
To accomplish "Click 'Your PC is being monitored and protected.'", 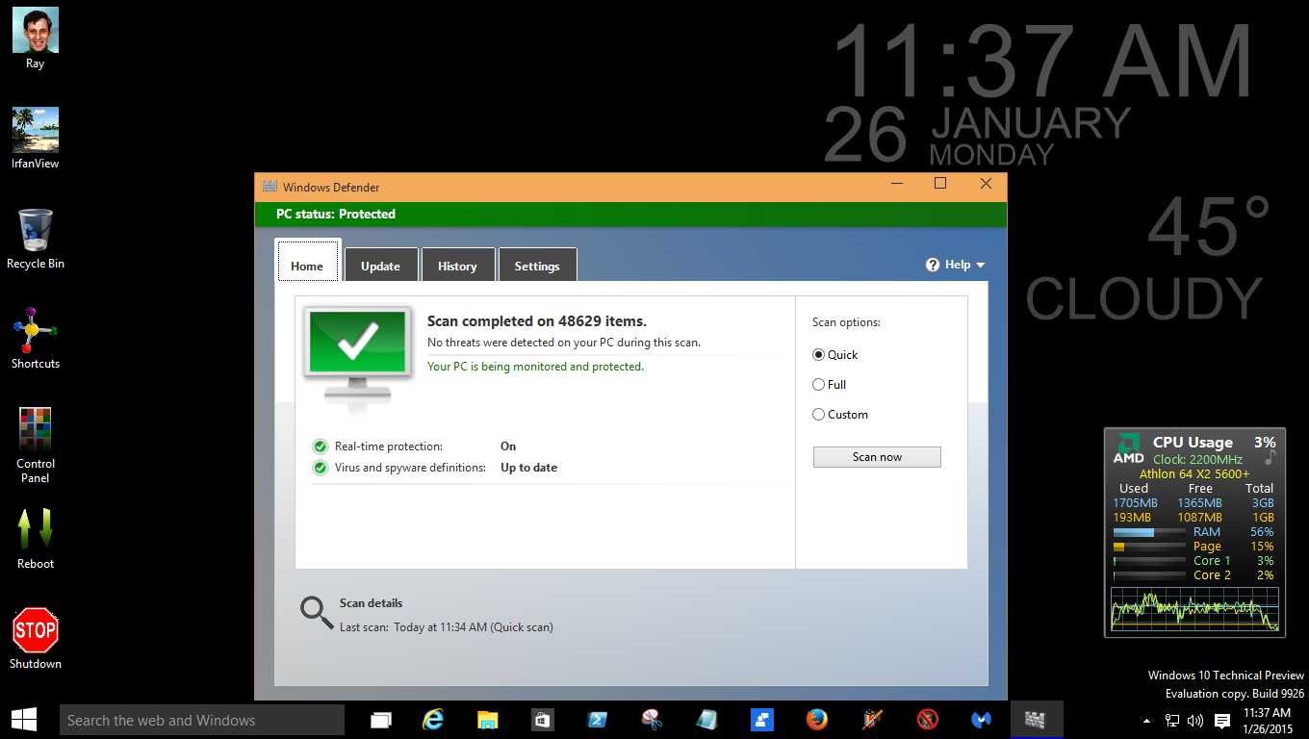I will click(x=535, y=367).
